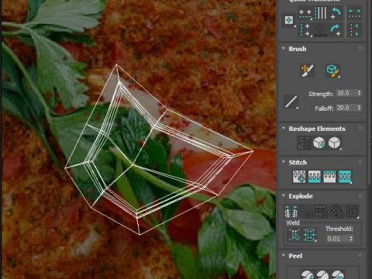
Task: Click the 'Weld' group label
Action: point(293,222)
